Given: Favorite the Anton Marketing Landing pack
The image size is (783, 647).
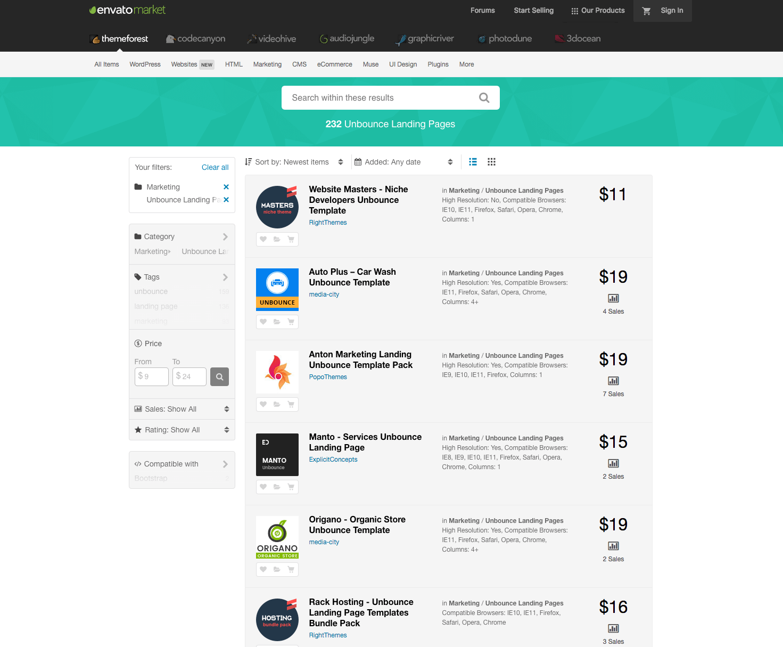Looking at the screenshot, I should pyautogui.click(x=263, y=405).
